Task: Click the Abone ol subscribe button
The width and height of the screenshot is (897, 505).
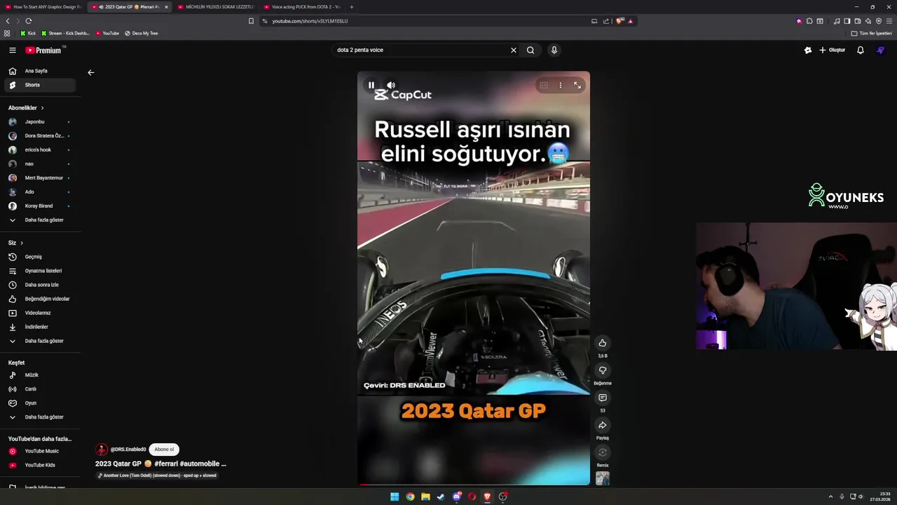Action: (164, 450)
